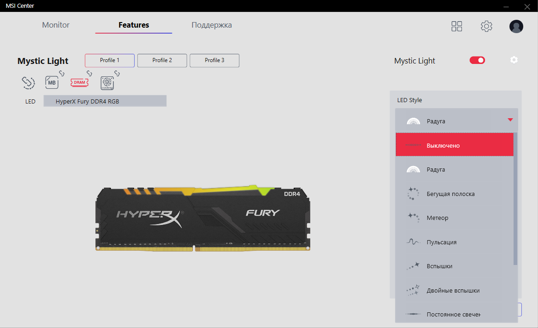Toggle link icon above DRAM device
Viewport: 538px width, 328px height.
[89, 73]
